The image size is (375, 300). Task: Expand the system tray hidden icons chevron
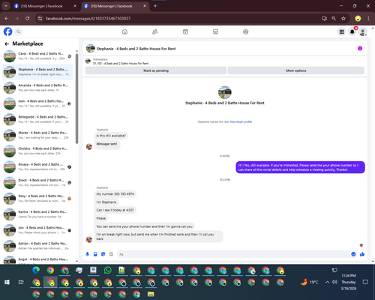coord(327,282)
